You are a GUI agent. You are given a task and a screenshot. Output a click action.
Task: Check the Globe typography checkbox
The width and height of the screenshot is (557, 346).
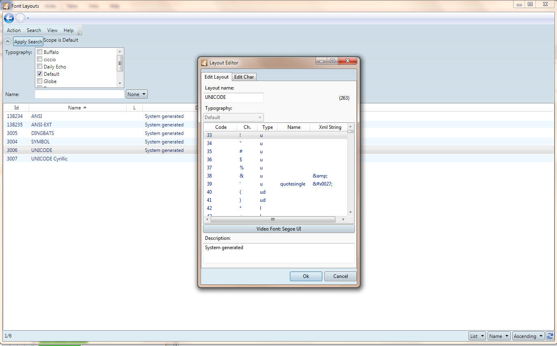40,81
